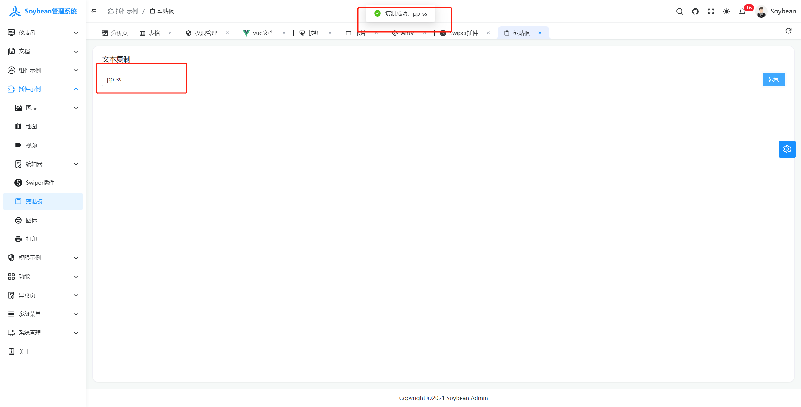Expand the 编辑器 submenu
This screenshot has width=801, height=407.
[x=43, y=164]
